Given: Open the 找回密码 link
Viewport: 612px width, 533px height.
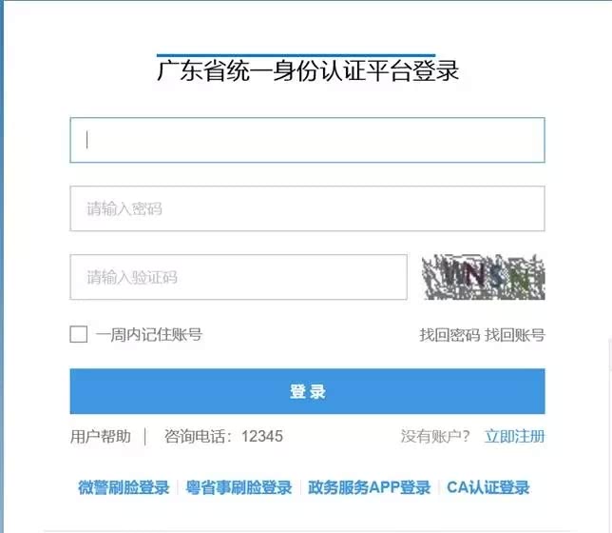Looking at the screenshot, I should point(449,335).
